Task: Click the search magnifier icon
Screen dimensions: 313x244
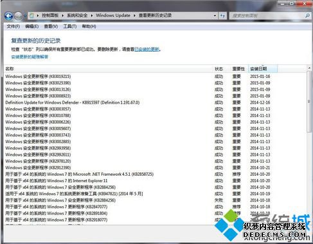Action: 307,15
